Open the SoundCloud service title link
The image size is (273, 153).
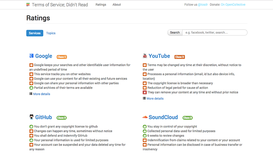click(163, 117)
